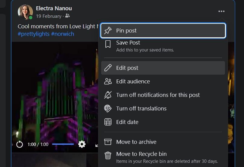Viewport: 244px width, 167px height.
Task: Open Electra Nanou's profile picture
Action: [x=25, y=12]
